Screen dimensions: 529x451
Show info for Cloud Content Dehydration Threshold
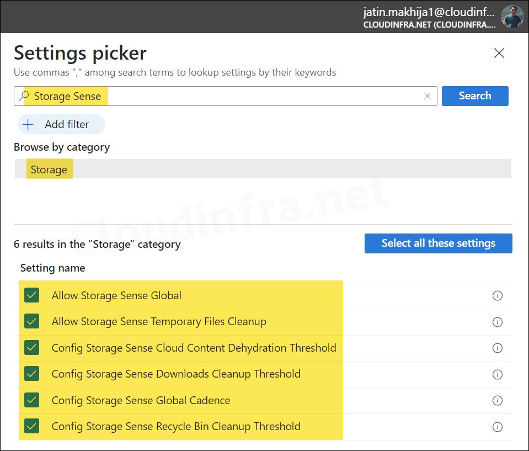497,348
